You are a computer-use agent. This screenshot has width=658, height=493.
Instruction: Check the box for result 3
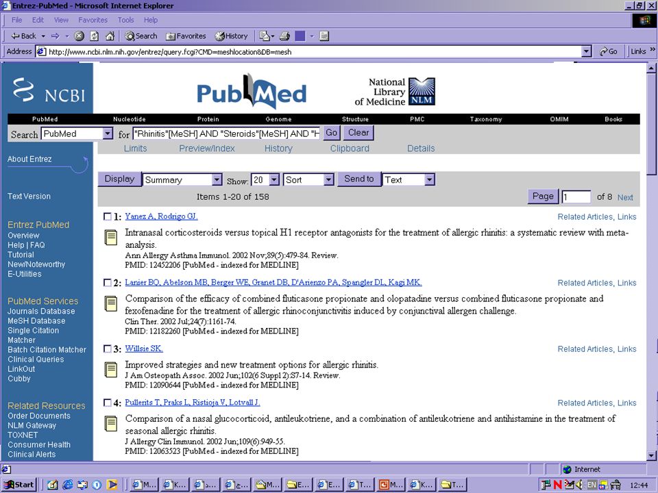pos(108,349)
